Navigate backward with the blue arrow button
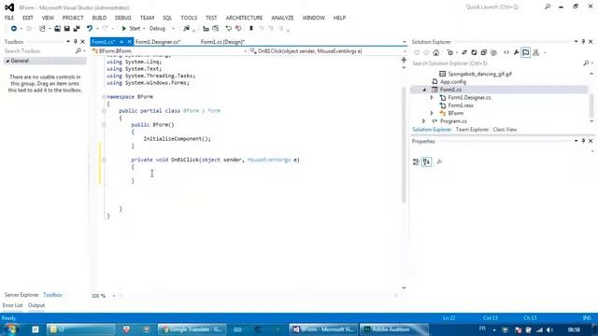This screenshot has height=336, width=598. (x=14, y=29)
